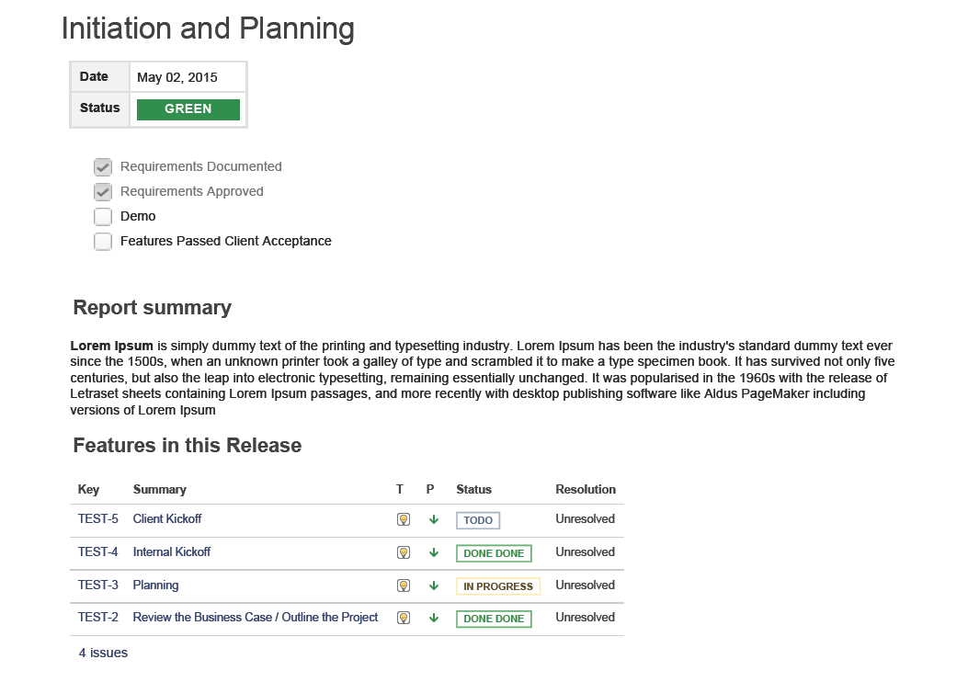Tick Features Passed Client Acceptance checkbox
Screen dimensions: 968x682
103,242
